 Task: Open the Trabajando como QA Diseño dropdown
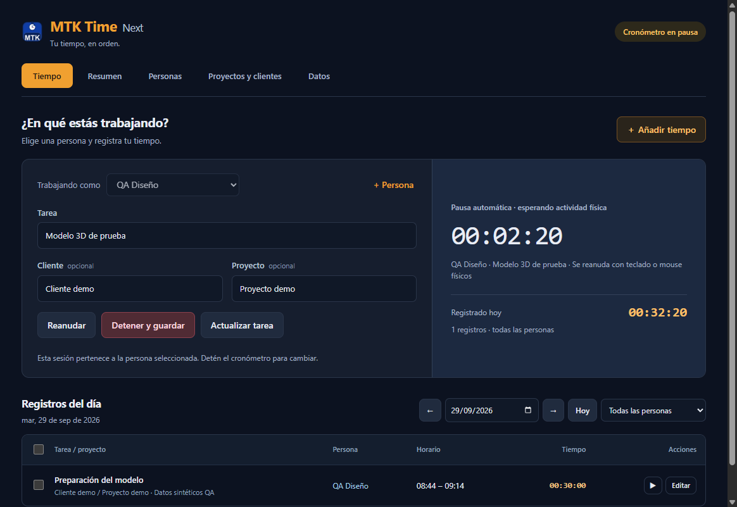click(173, 185)
